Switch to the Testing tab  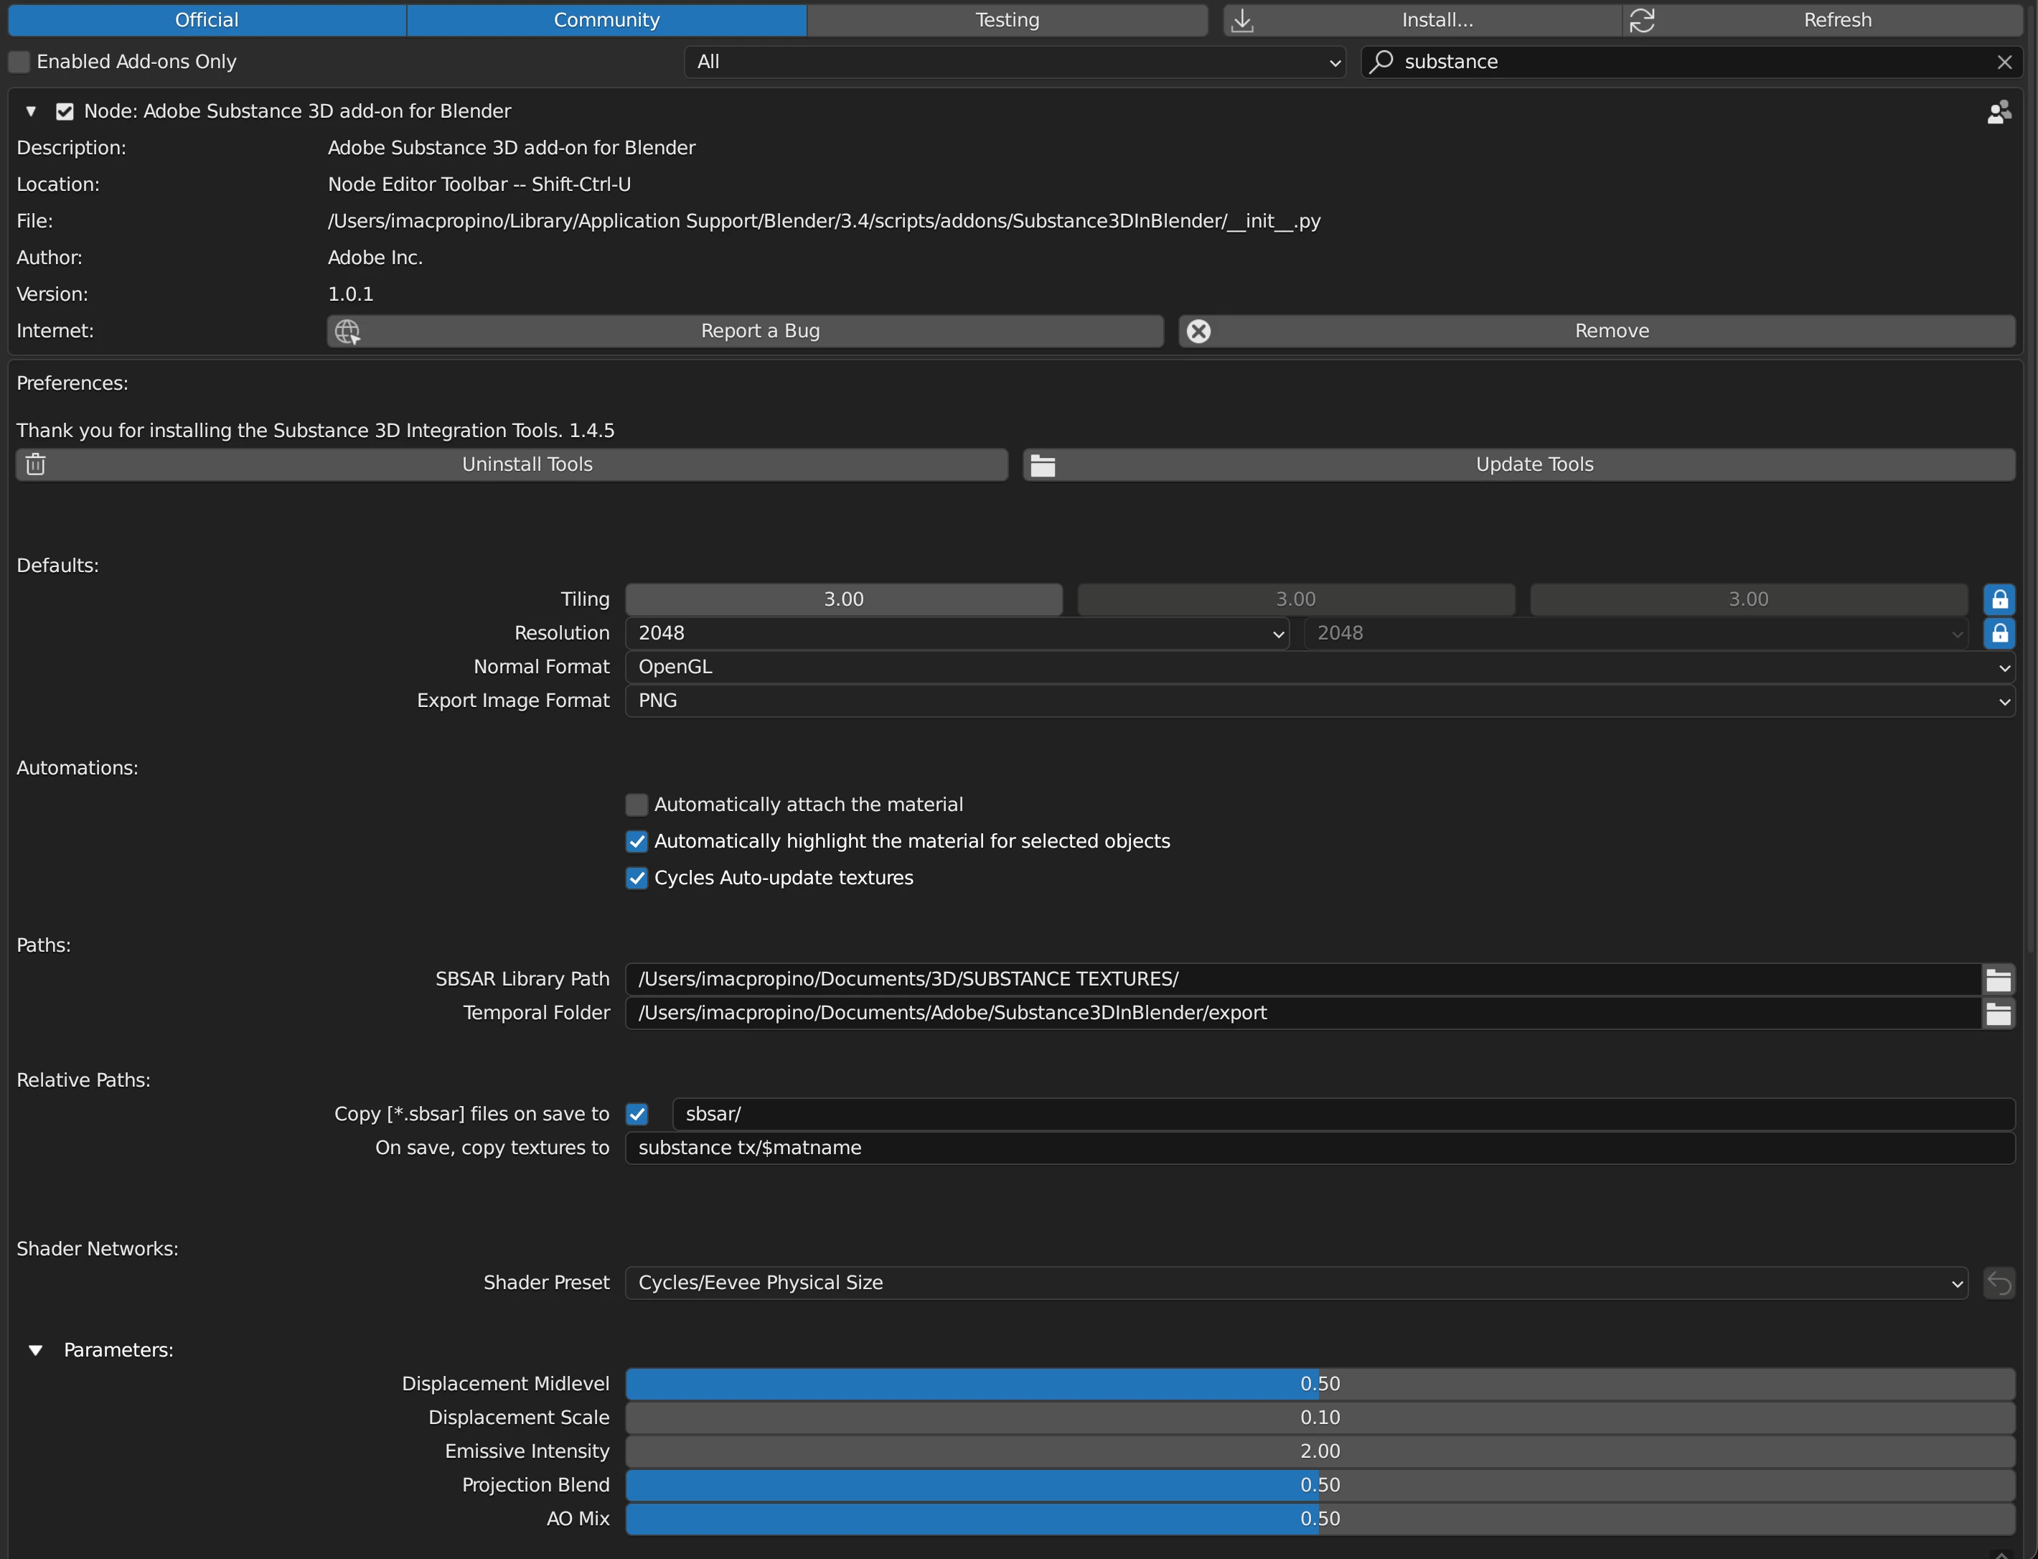[x=1007, y=20]
